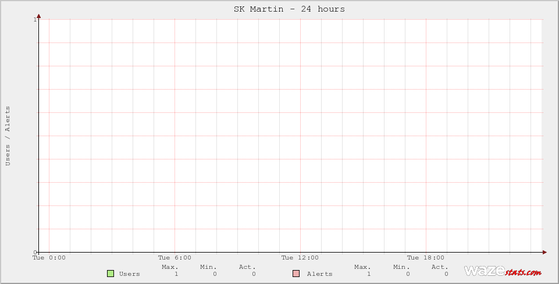
Task: Click the pink Alerts legend swatch
Action: coord(296,274)
